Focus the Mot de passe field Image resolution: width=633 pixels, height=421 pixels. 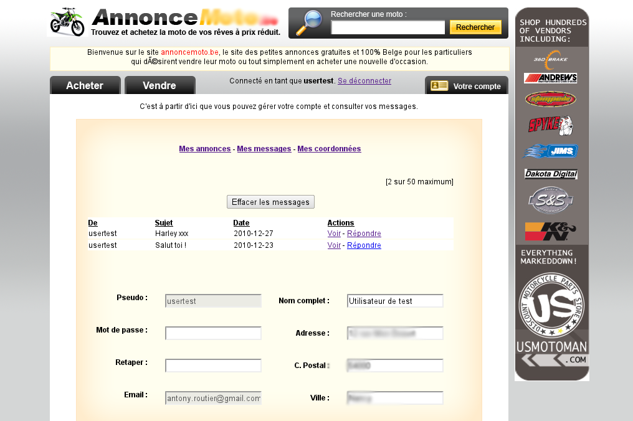click(x=213, y=333)
